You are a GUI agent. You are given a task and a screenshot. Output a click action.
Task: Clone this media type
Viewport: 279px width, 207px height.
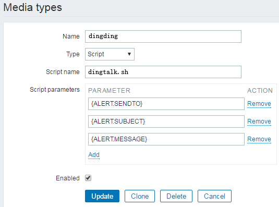pyautogui.click(x=140, y=196)
